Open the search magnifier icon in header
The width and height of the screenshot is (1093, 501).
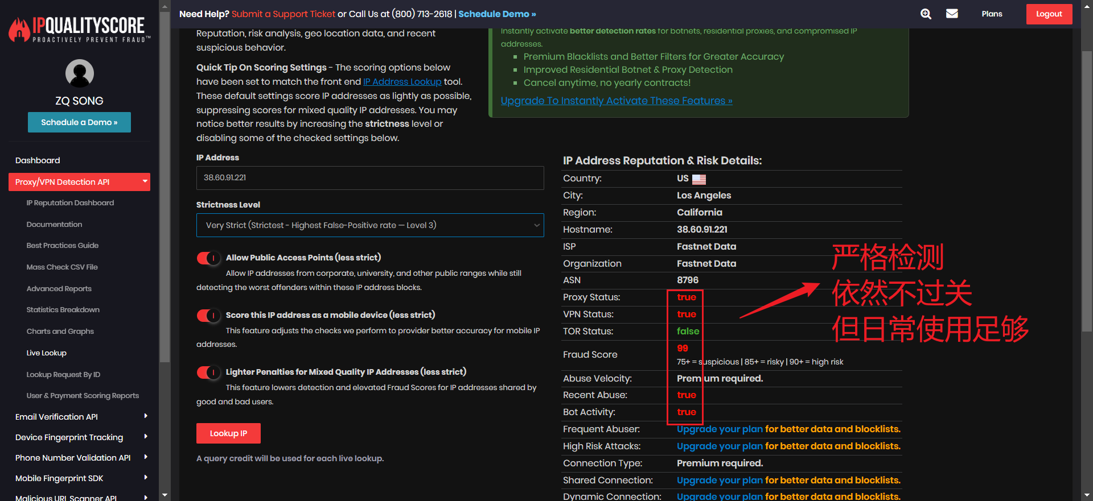[926, 14]
